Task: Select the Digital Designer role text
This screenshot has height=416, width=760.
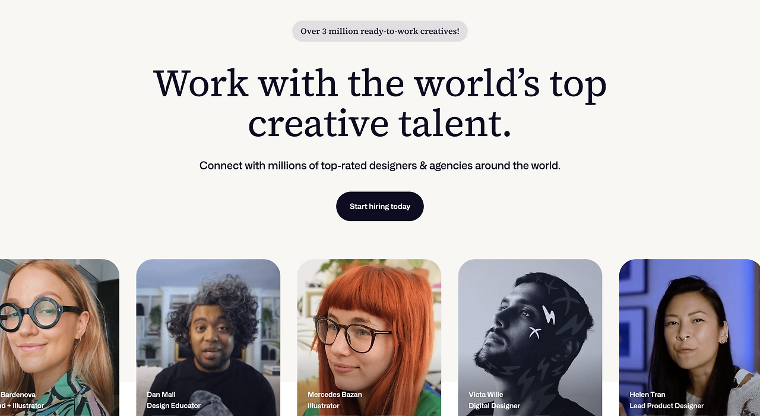Action: 495,406
